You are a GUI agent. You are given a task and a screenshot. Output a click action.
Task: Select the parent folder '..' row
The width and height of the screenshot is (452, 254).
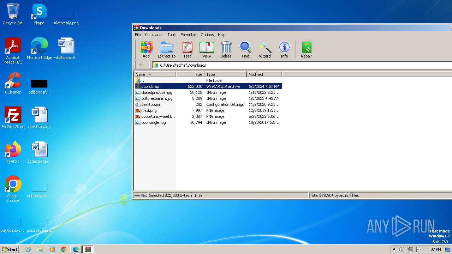pos(208,80)
